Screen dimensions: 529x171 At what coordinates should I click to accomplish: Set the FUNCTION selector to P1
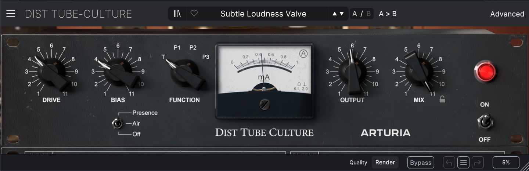click(x=177, y=47)
